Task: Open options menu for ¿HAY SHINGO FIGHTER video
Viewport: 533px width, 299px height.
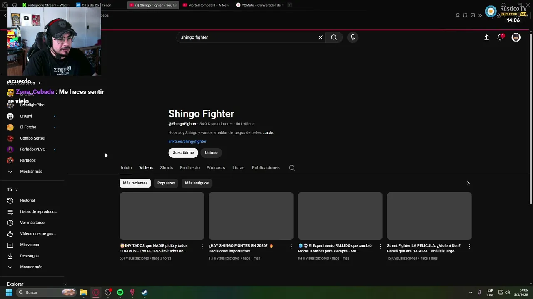Action: 291,246
